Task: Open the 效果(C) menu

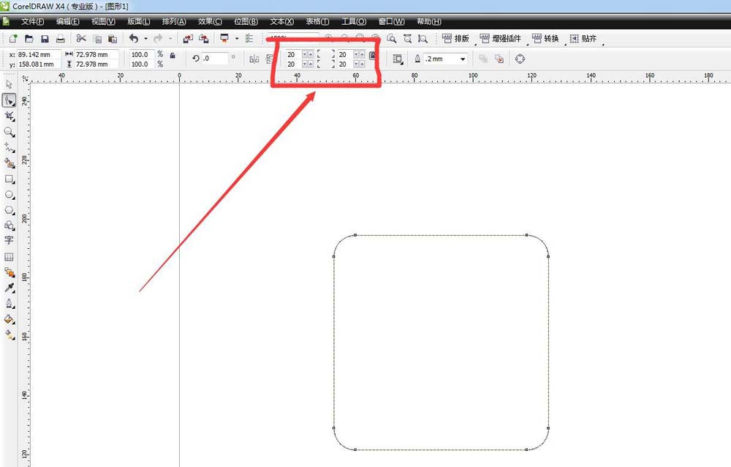Action: point(210,21)
